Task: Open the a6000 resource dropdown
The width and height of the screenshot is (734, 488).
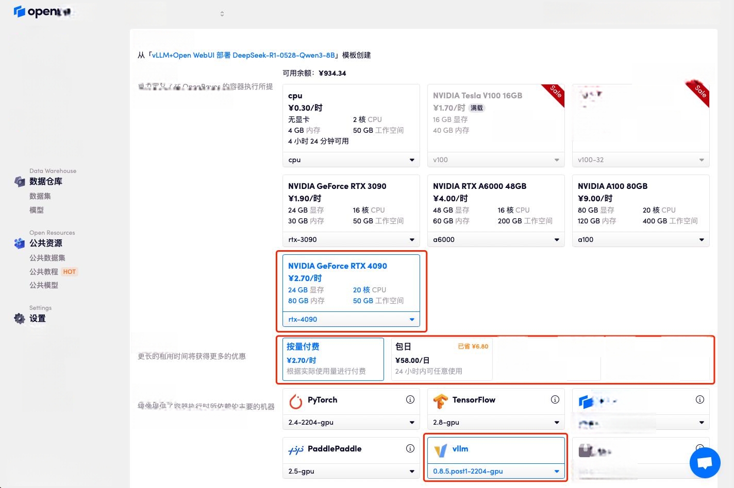Action: pos(496,239)
